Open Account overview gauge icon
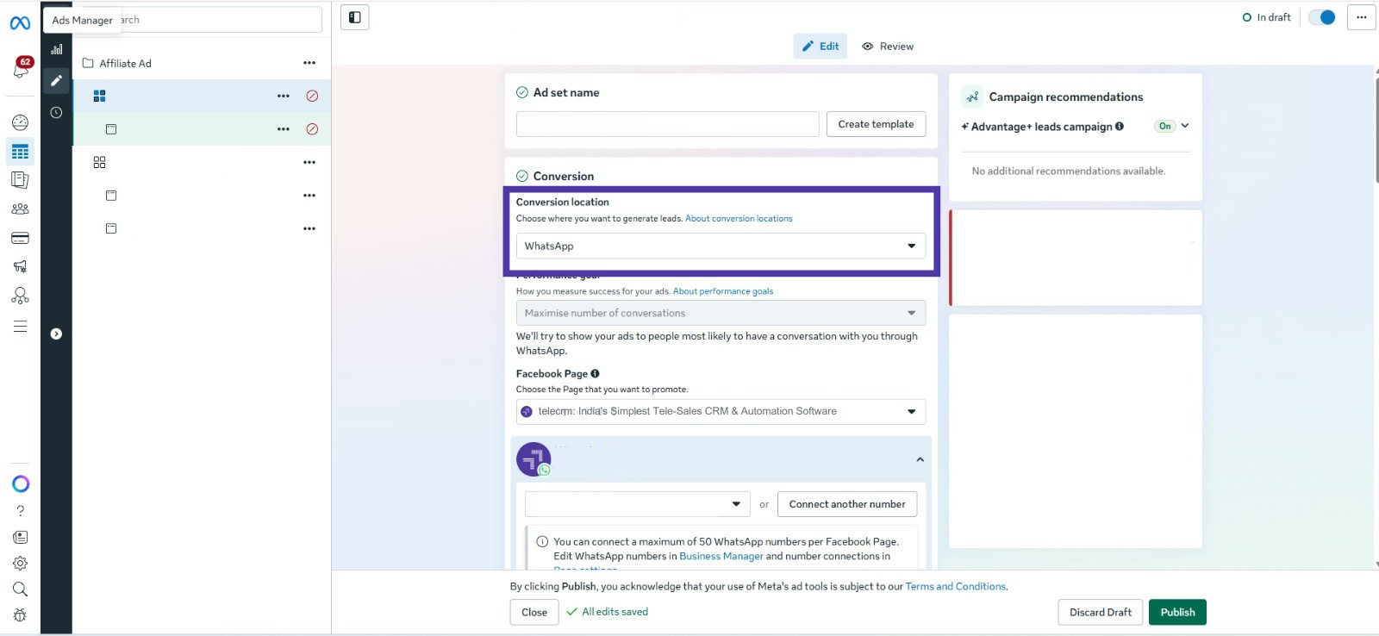 [20, 122]
